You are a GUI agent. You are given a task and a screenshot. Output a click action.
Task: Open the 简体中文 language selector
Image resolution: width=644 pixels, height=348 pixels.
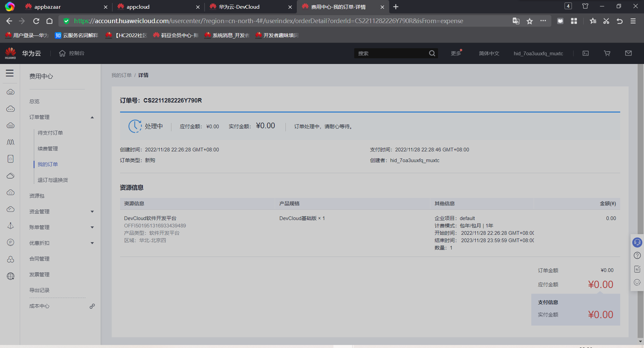tap(489, 53)
